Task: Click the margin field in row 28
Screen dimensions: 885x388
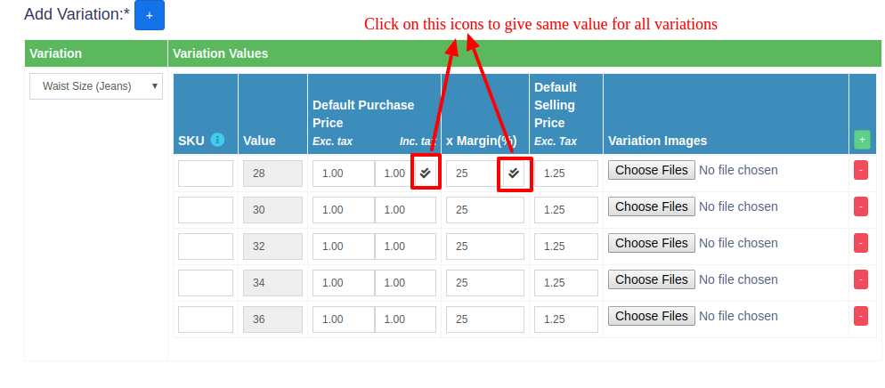Action: pyautogui.click(x=473, y=174)
